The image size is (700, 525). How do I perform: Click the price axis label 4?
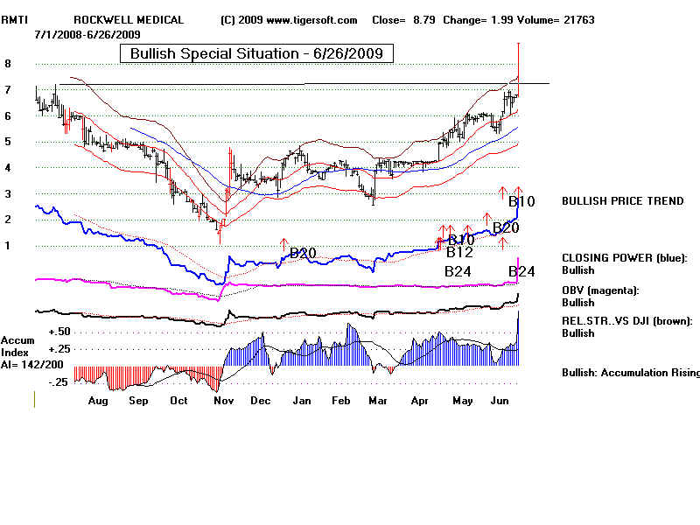pyautogui.click(x=8, y=168)
